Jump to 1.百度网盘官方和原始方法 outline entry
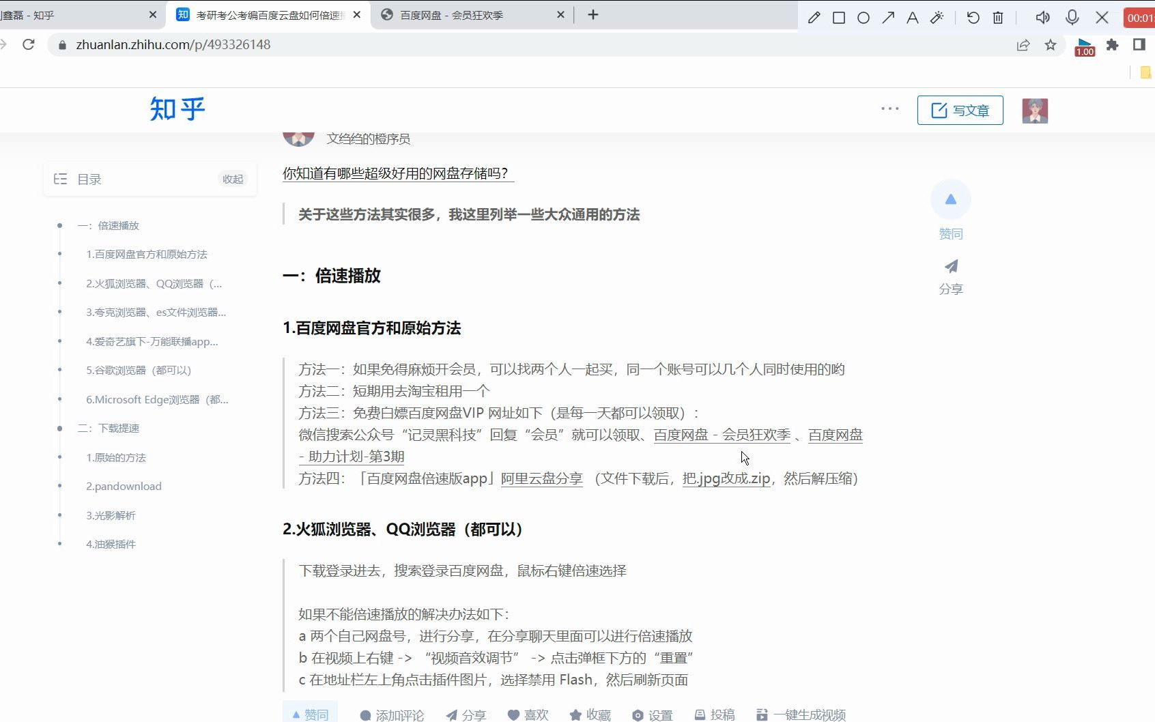 pyautogui.click(x=147, y=254)
